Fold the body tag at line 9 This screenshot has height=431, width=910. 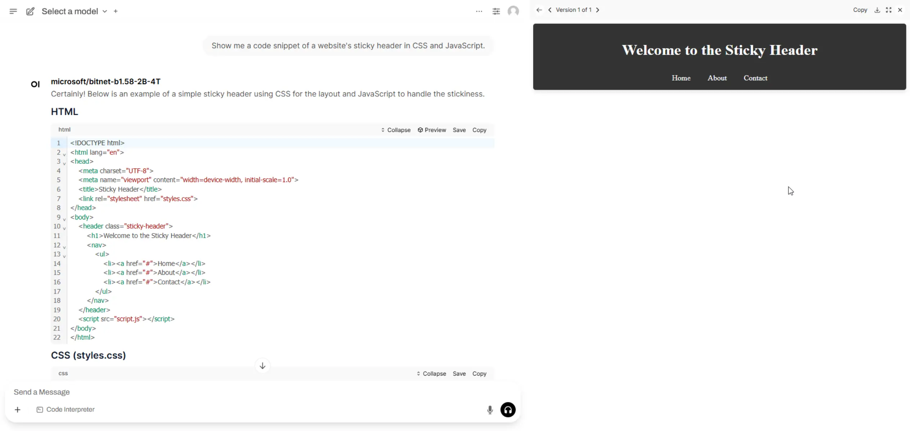coord(64,219)
